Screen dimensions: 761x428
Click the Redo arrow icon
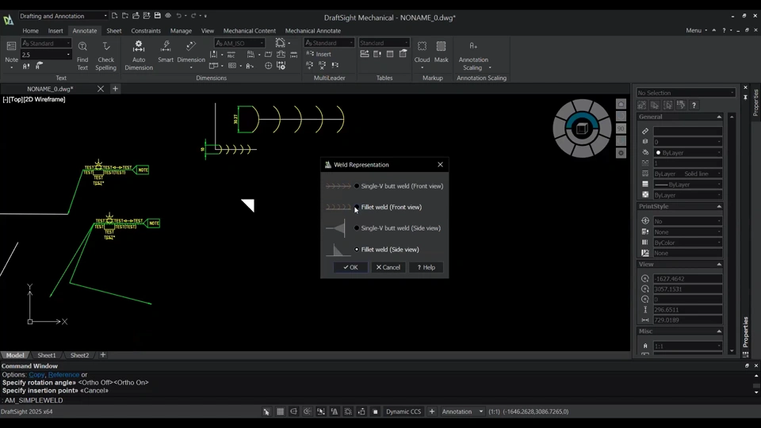click(x=193, y=16)
